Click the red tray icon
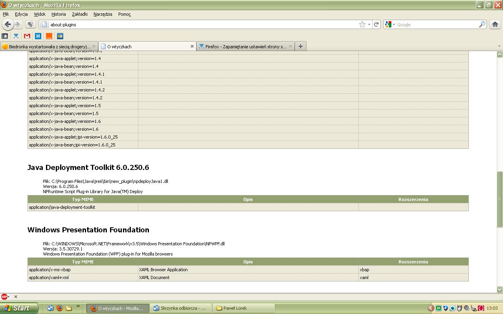This screenshot has width=503, height=314. click(x=481, y=308)
